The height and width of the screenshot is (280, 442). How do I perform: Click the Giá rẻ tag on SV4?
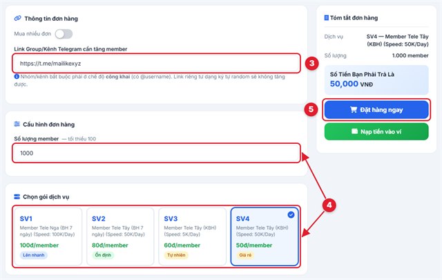(245, 255)
